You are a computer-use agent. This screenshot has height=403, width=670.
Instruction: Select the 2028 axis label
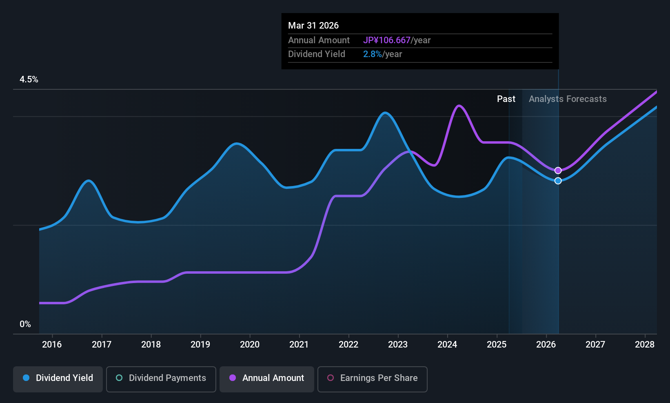point(645,345)
